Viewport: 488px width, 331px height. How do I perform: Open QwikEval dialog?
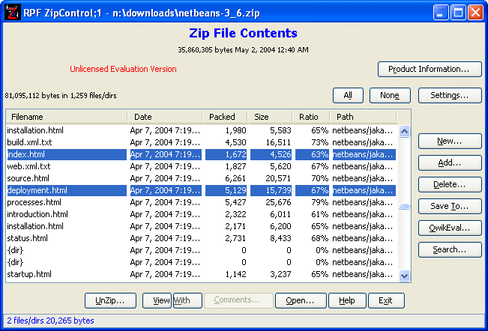450,228
